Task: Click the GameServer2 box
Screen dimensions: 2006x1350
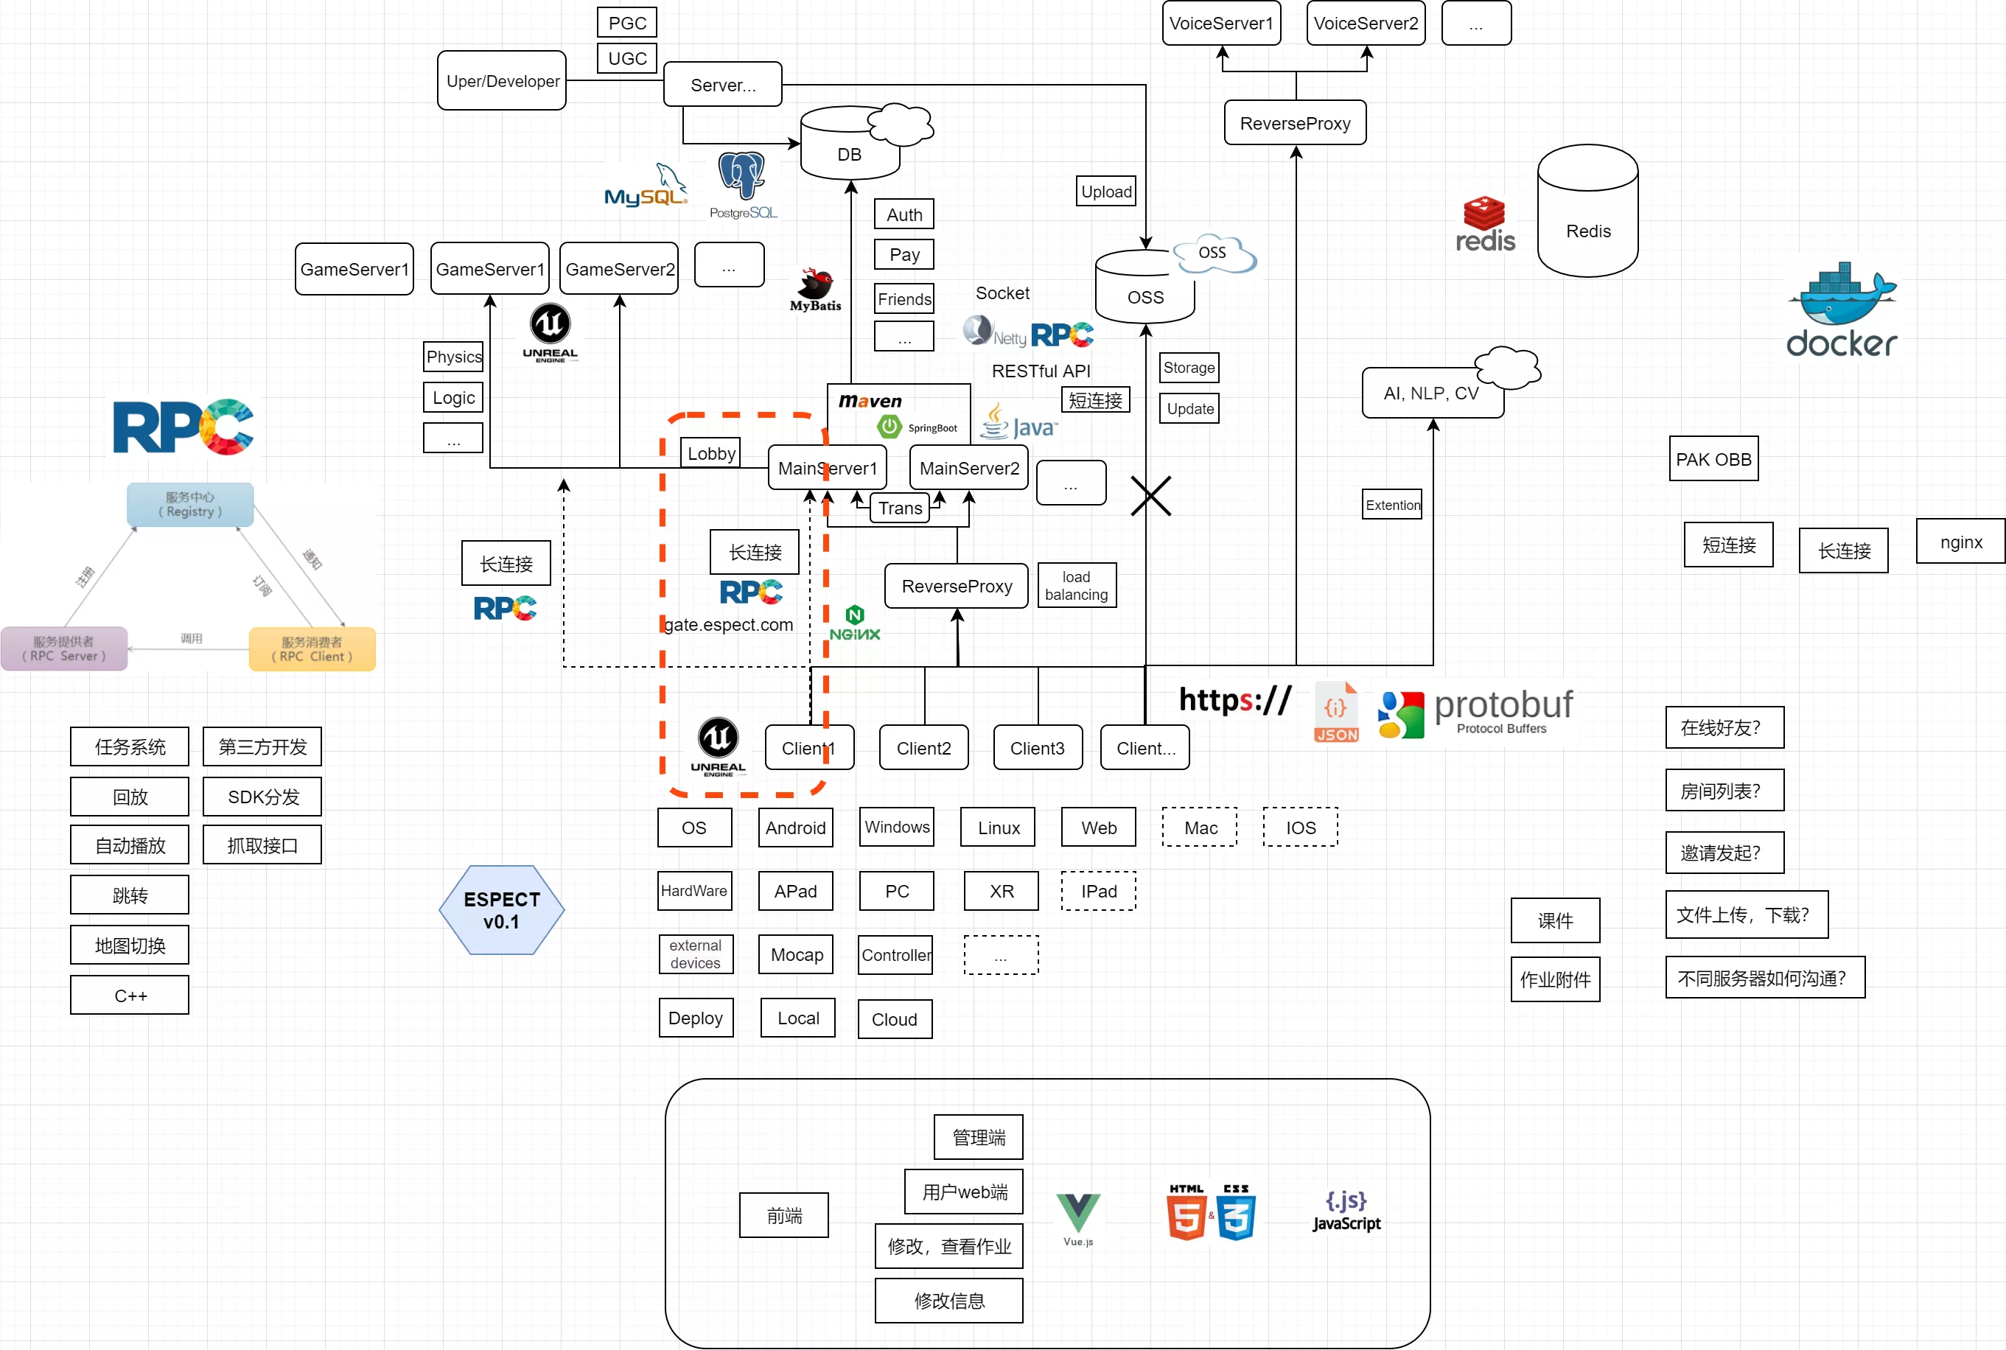Action: 619,269
